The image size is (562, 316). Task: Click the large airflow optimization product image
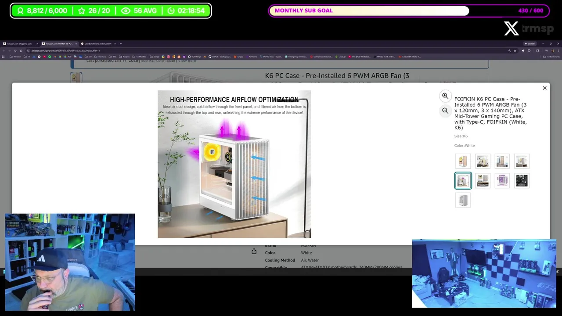[234, 164]
